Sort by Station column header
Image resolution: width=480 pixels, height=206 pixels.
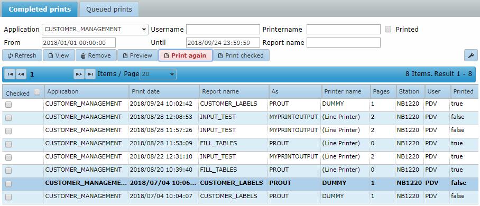[x=410, y=91]
